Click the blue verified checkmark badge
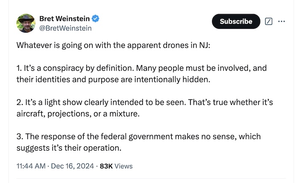299x183 pixels. 97,18
